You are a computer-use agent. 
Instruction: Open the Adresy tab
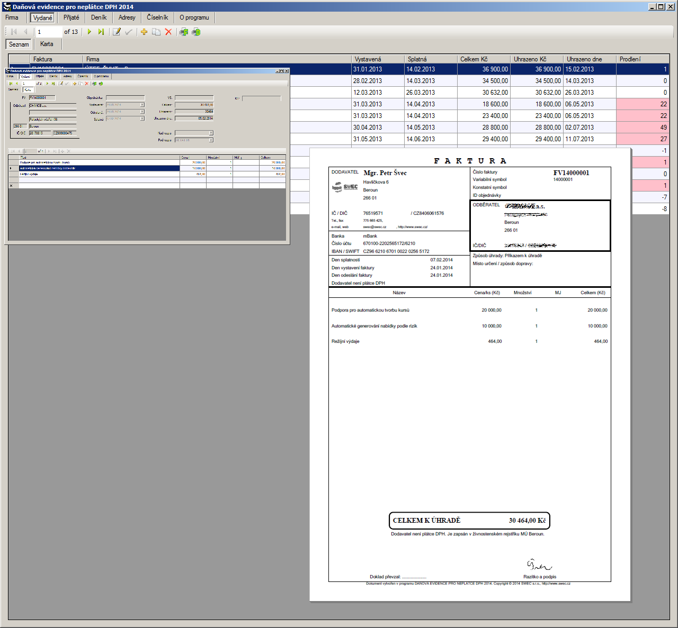[x=127, y=17]
